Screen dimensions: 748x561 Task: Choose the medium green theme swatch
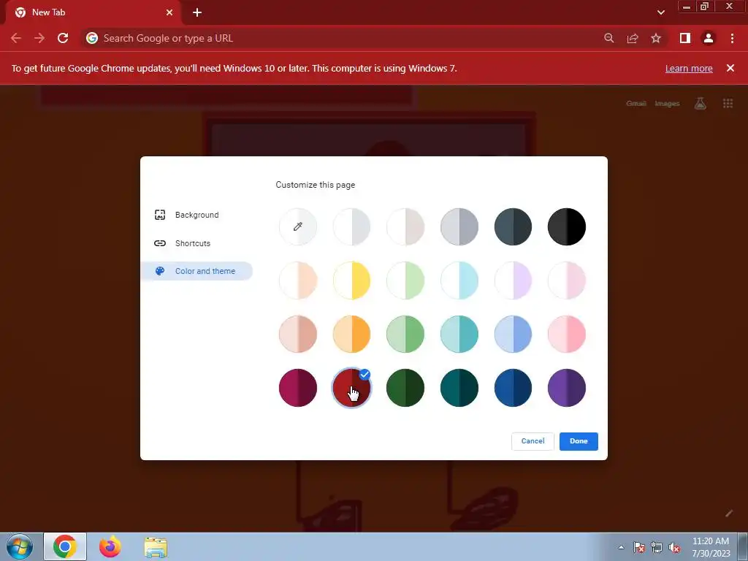coord(405,334)
